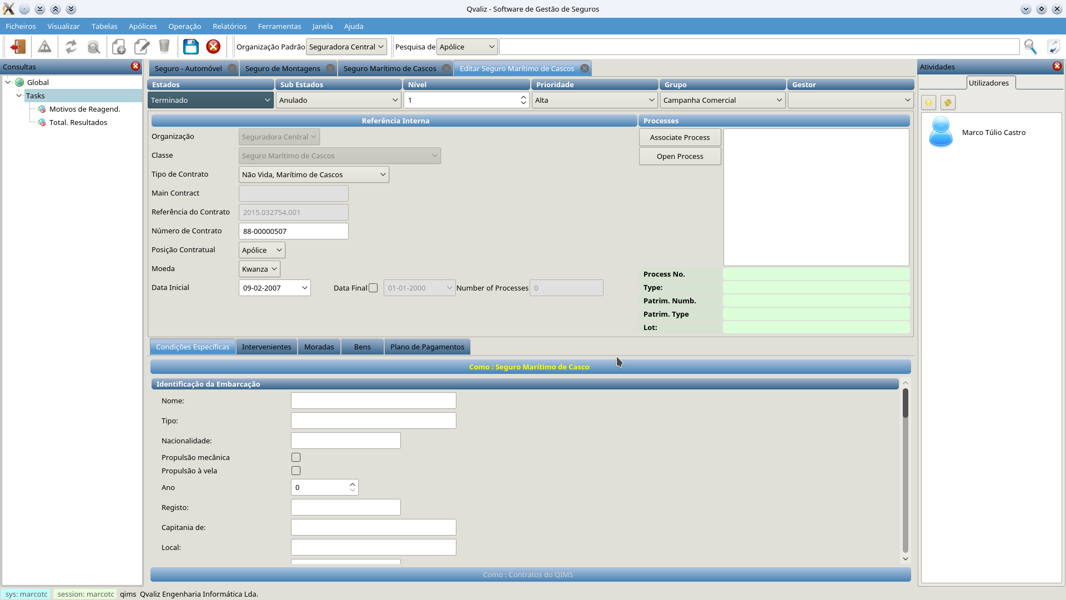Click the save floppy disk icon
Screen dimensions: 1066x600
coord(191,47)
